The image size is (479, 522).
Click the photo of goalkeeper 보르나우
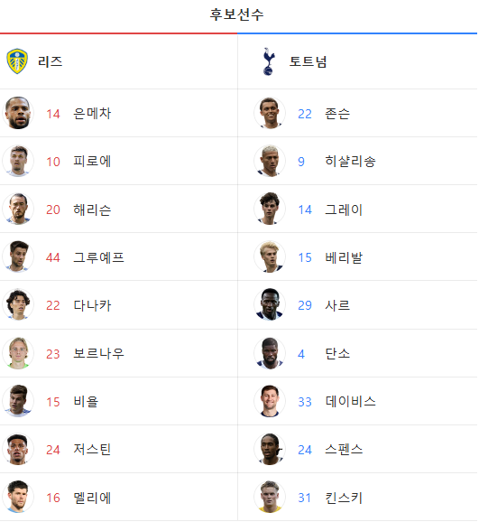[18, 353]
